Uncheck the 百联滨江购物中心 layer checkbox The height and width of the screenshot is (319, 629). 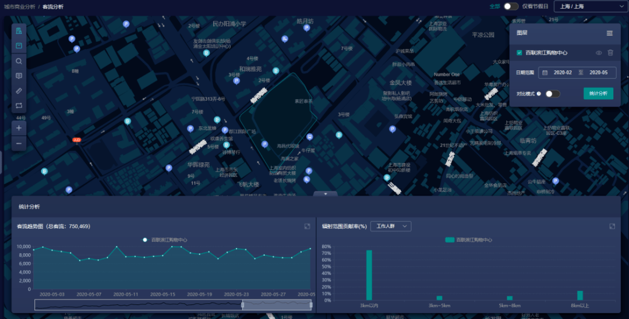click(x=519, y=53)
